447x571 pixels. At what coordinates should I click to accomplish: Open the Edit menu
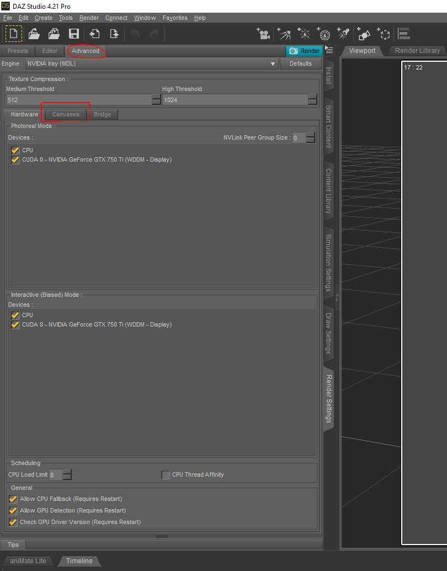[x=23, y=18]
